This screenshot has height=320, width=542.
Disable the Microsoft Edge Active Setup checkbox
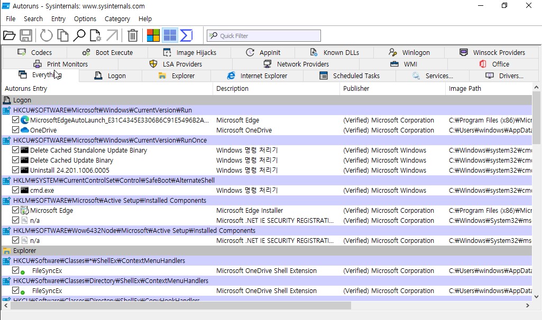tap(15, 210)
